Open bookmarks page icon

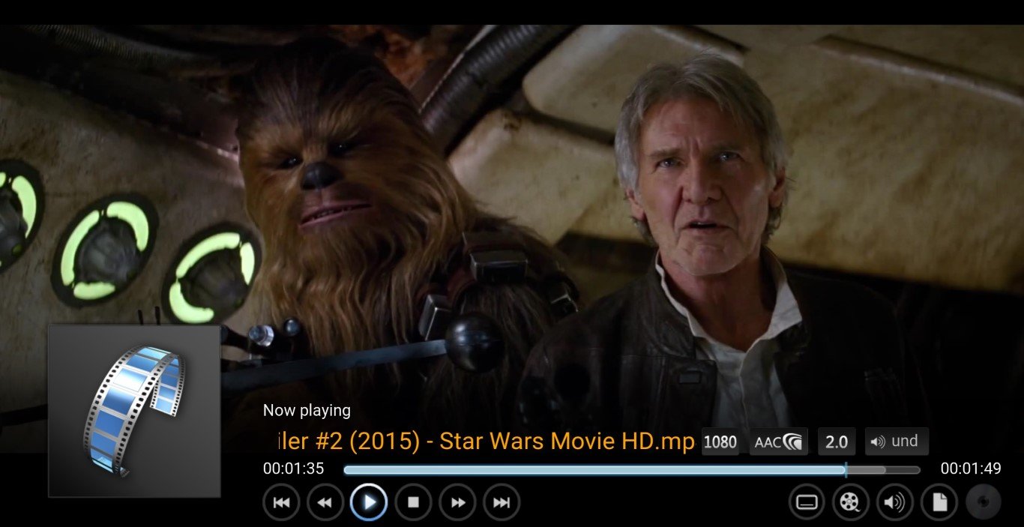point(939,502)
